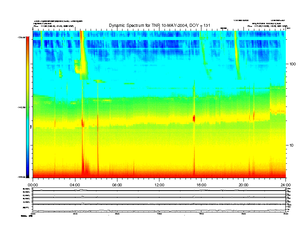Click the 12:00 time axis label
Screen dimensions: 308x238
pos(159,185)
